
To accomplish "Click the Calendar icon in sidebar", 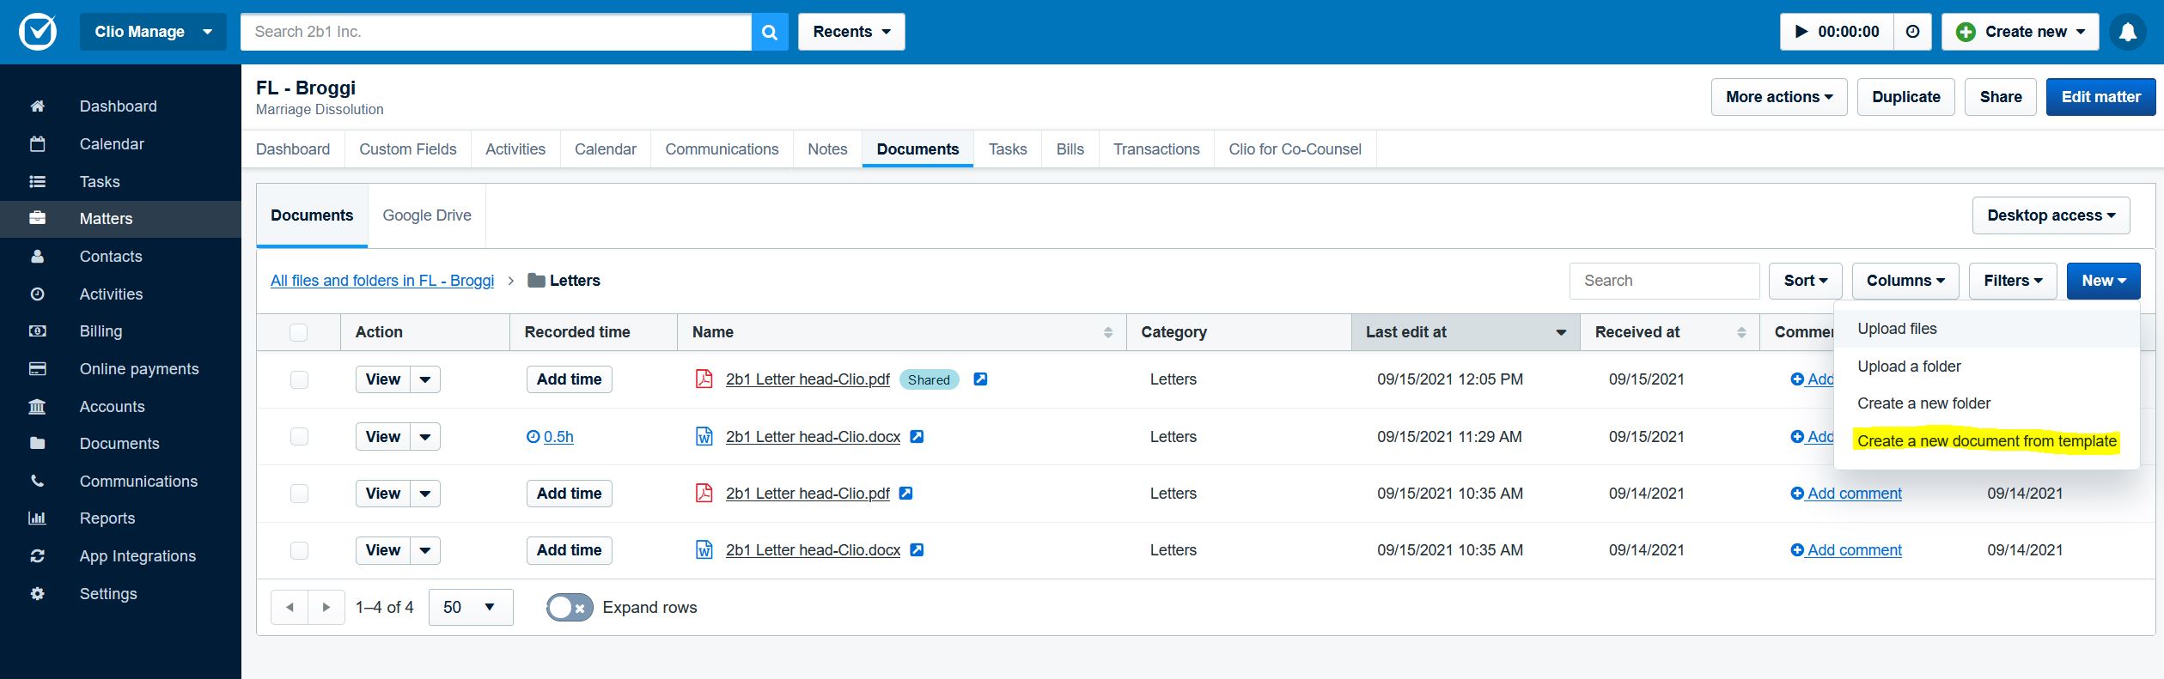I will pyautogui.click(x=37, y=144).
